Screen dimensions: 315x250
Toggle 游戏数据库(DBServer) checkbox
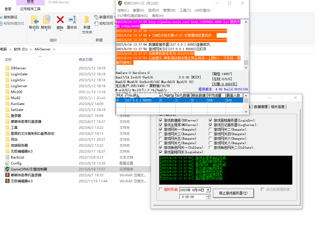(161, 120)
